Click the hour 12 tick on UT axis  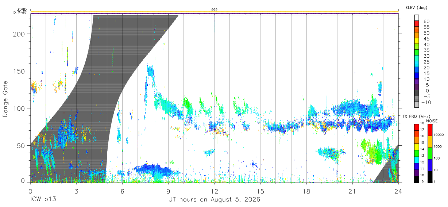(215, 191)
